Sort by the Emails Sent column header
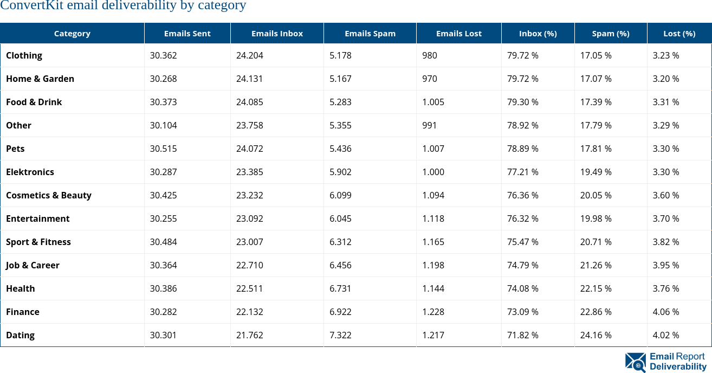 tap(187, 33)
